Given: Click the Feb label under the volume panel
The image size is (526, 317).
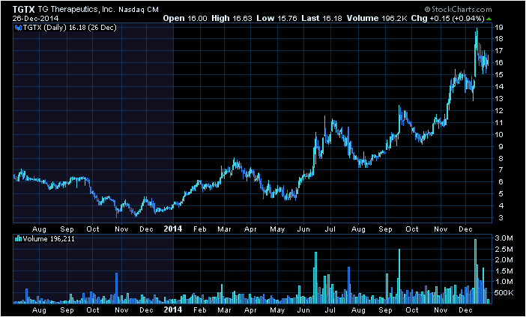Looking at the screenshot, I should (200, 310).
